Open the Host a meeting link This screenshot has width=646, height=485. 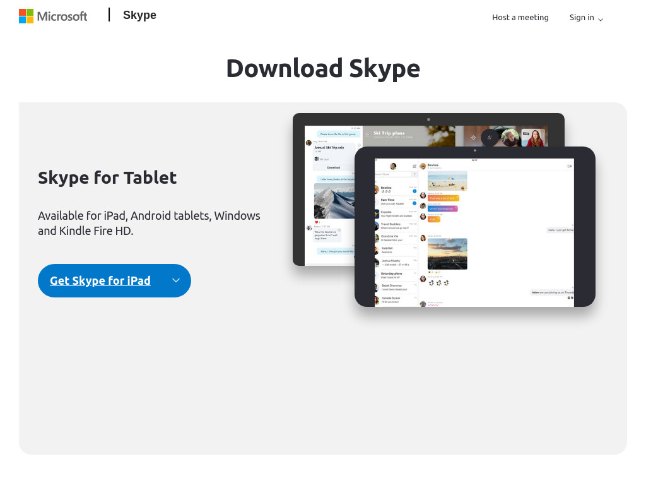click(520, 17)
